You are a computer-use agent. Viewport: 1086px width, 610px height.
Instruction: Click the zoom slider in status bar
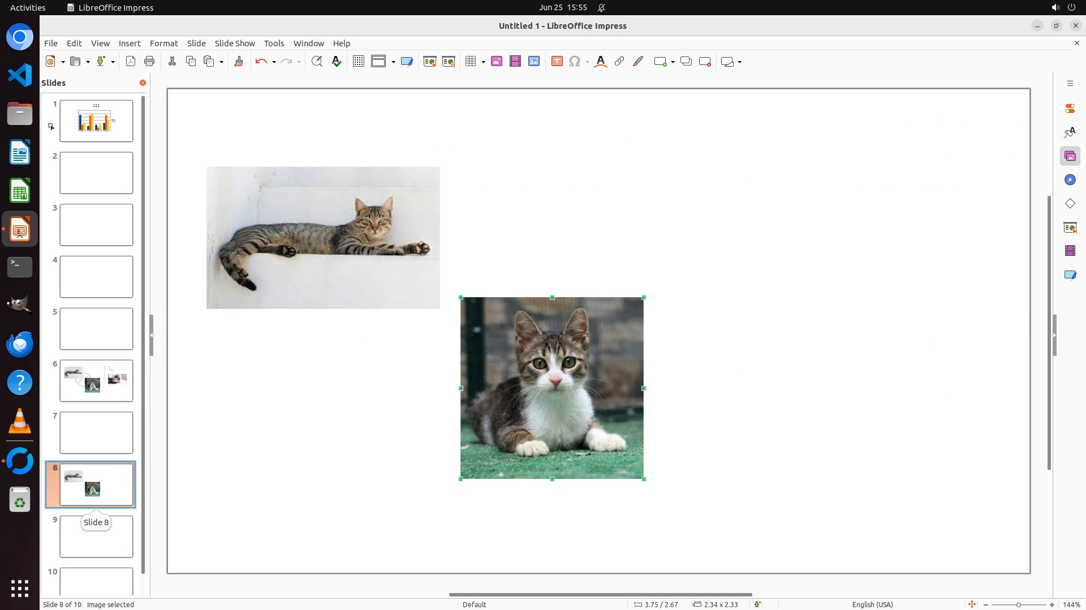coord(1018,605)
